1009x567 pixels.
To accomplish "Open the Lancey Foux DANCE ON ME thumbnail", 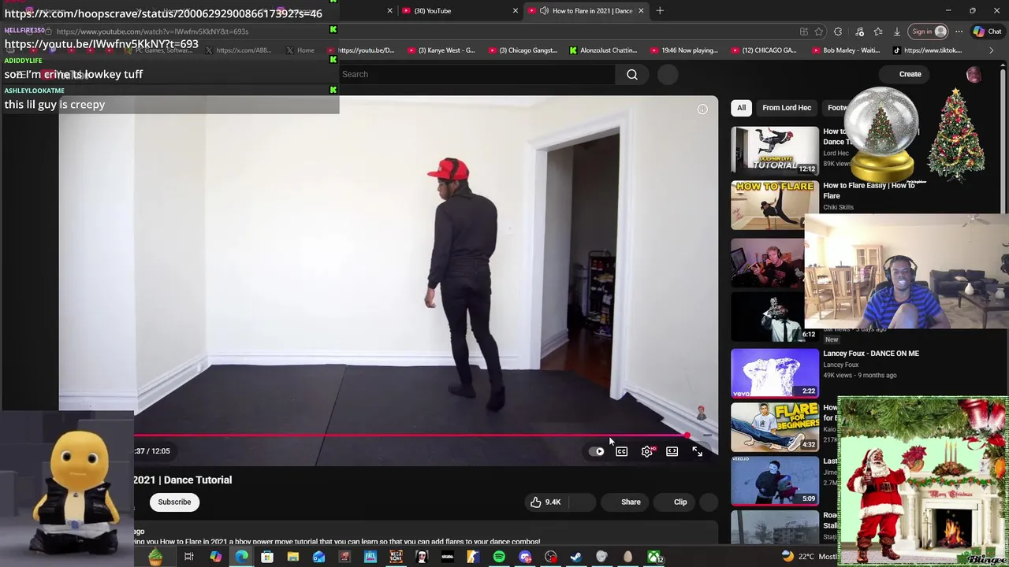I will pos(775,372).
